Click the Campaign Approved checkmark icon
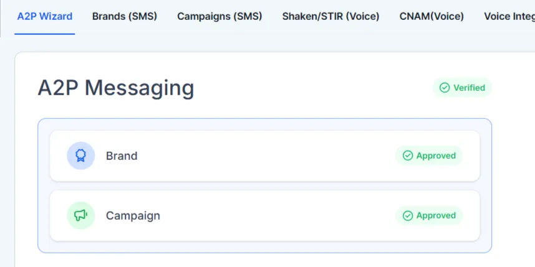The width and height of the screenshot is (535, 267). [x=408, y=215]
